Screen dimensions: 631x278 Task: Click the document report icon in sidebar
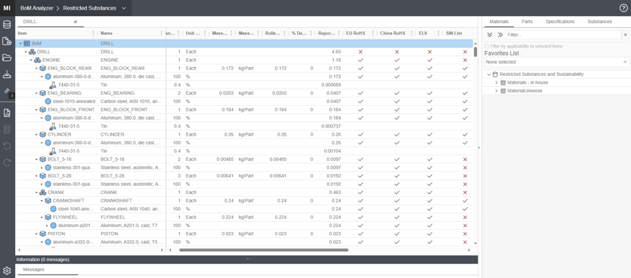pyautogui.click(x=7, y=113)
